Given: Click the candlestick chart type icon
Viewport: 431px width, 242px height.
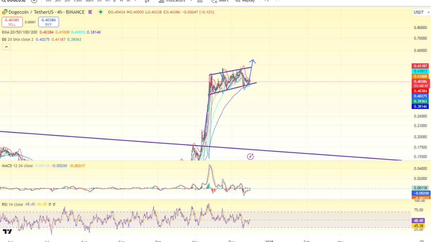Looking at the screenshot, I should [147, 1].
